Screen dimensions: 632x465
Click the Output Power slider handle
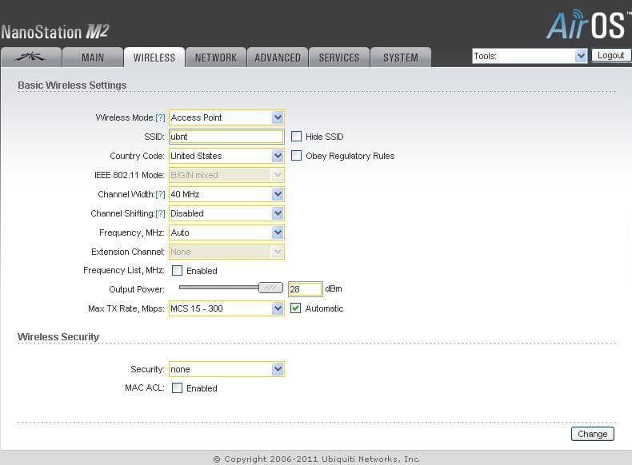coord(270,288)
